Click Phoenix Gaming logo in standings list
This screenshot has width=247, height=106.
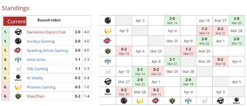[x=18, y=87]
